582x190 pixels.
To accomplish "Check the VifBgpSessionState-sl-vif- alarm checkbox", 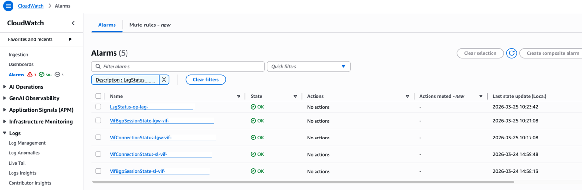I will (98, 171).
